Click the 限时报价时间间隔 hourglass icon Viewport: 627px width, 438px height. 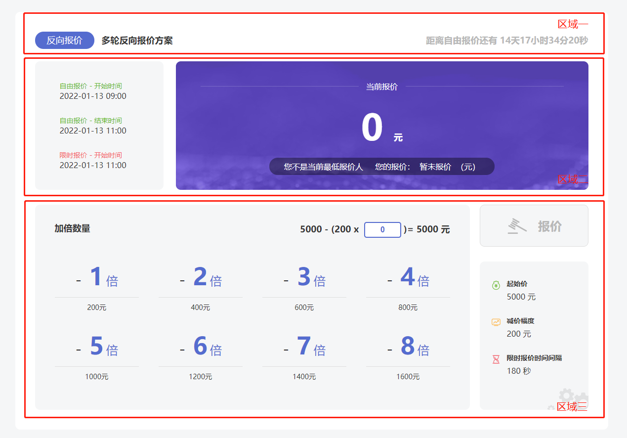pos(496,359)
